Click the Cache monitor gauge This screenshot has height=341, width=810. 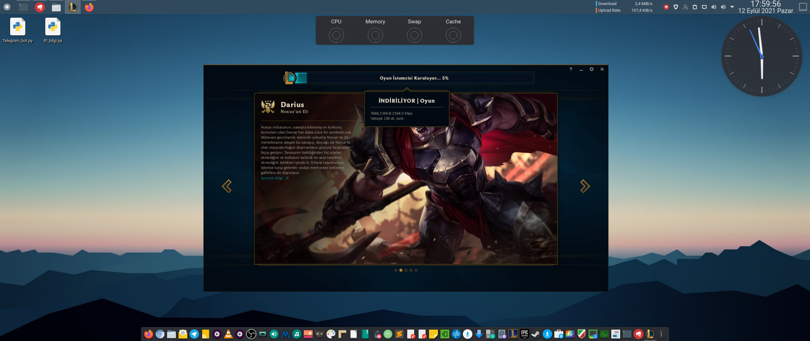pos(453,35)
